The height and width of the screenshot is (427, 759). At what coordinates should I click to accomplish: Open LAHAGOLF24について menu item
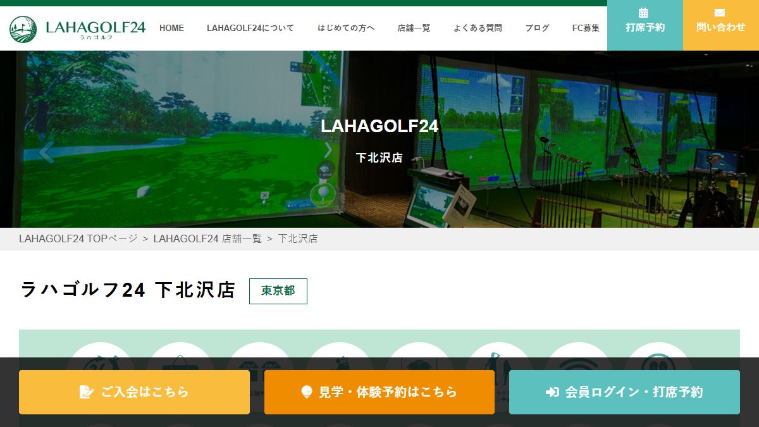pos(250,28)
